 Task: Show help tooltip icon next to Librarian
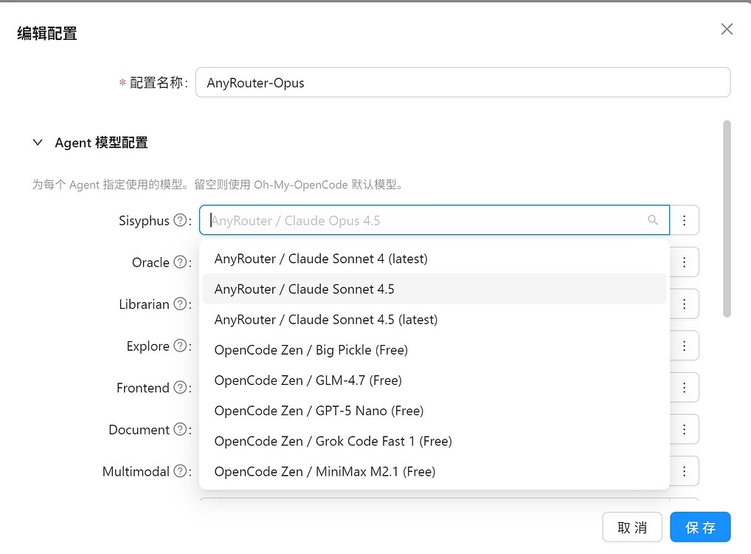coord(180,304)
